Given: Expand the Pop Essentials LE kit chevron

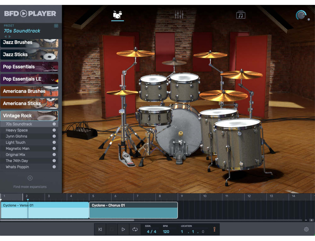Looking at the screenshot, I should [x=52, y=80].
